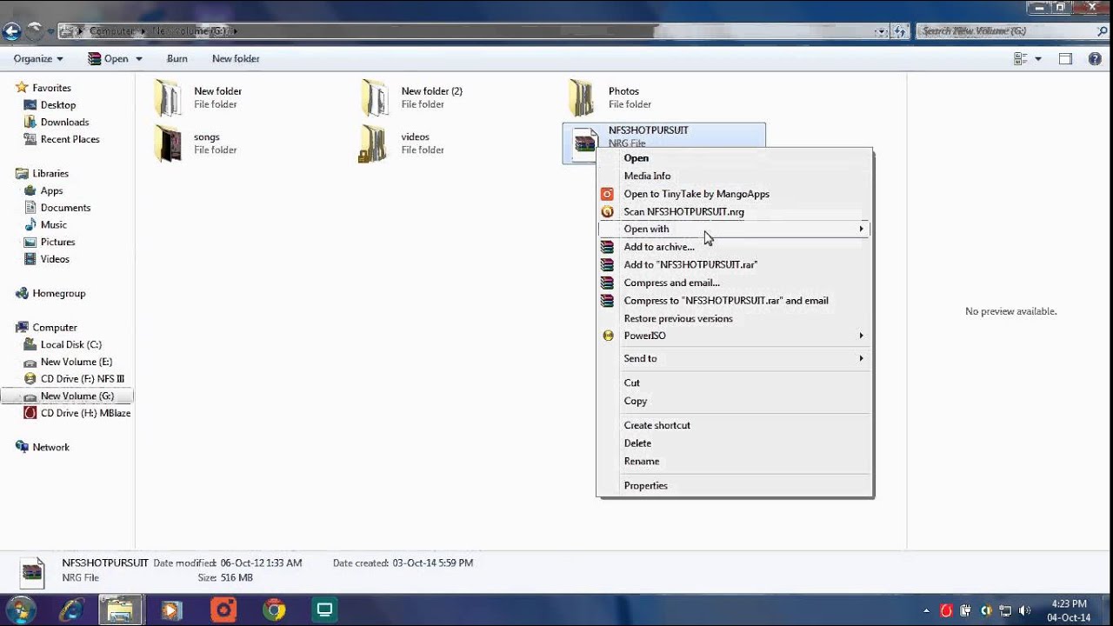Click the TinyTake icon in context menu
Viewport: 1113px width, 626px height.
608,194
